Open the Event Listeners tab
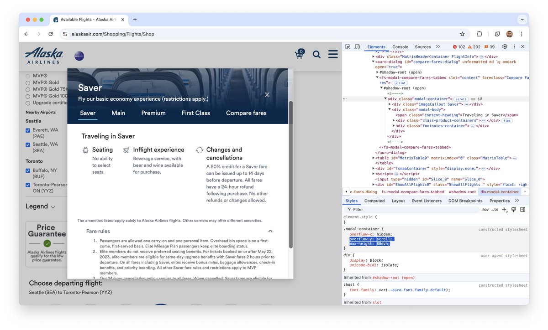The width and height of the screenshot is (548, 330). point(427,201)
